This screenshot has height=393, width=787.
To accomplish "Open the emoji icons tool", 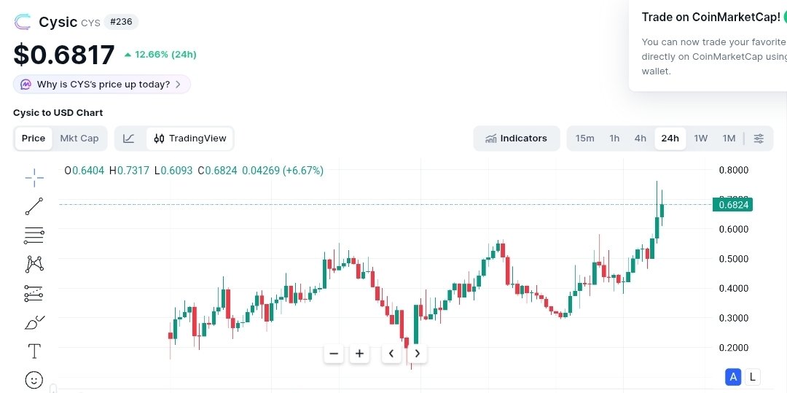I will tap(34, 380).
